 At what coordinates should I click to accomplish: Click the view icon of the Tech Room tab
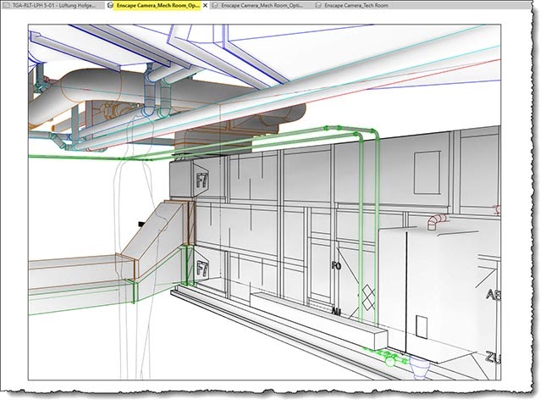[318, 6]
